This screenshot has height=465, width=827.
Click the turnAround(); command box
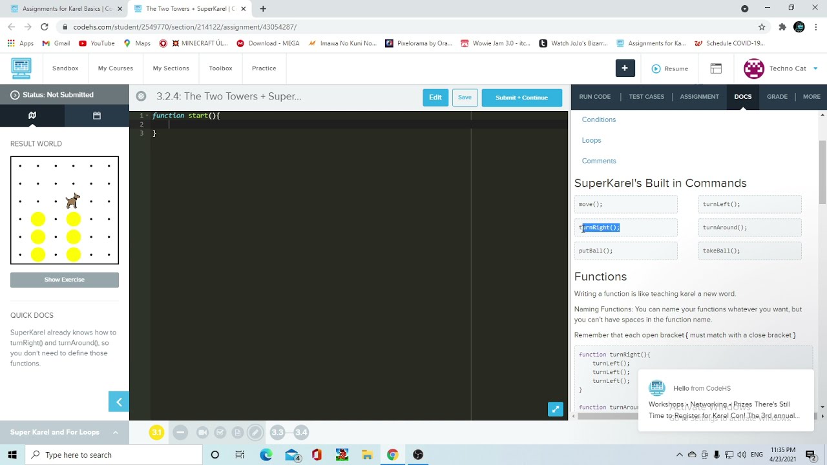click(x=749, y=227)
